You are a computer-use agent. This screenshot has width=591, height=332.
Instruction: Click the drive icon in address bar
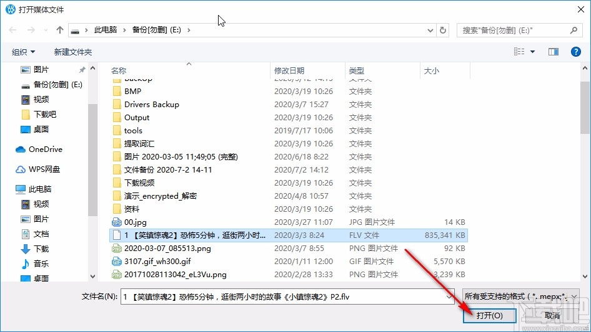[76, 31]
